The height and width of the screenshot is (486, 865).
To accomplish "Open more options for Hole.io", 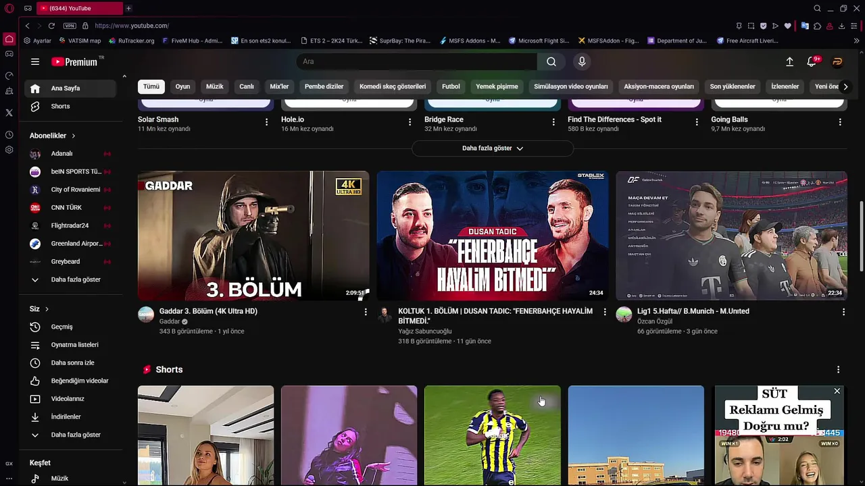I will tap(410, 122).
